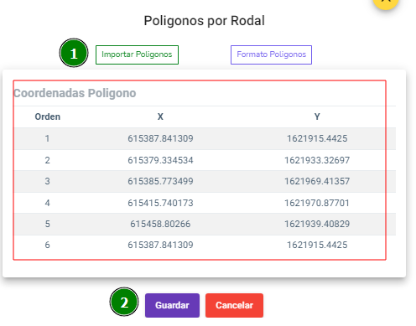Viewport: 416px width, 326px height.
Task: Click the Coordenadas Poligono heading
Action: tap(75, 93)
